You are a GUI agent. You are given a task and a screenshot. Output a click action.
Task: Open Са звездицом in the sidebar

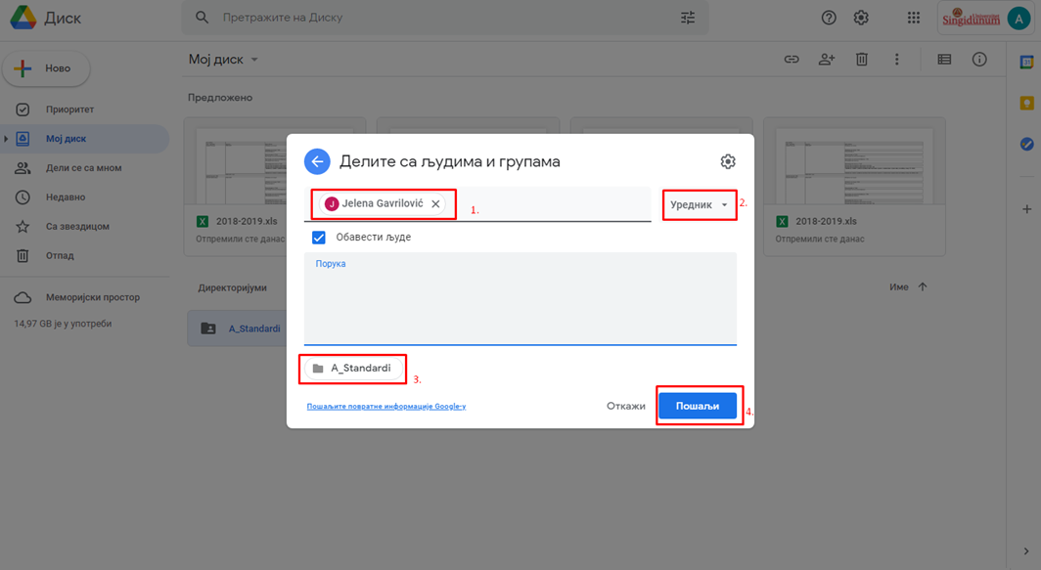point(76,227)
